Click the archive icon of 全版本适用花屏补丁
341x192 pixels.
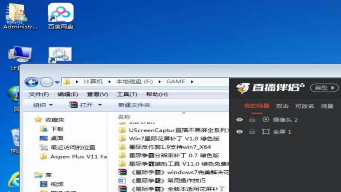pos(122,189)
